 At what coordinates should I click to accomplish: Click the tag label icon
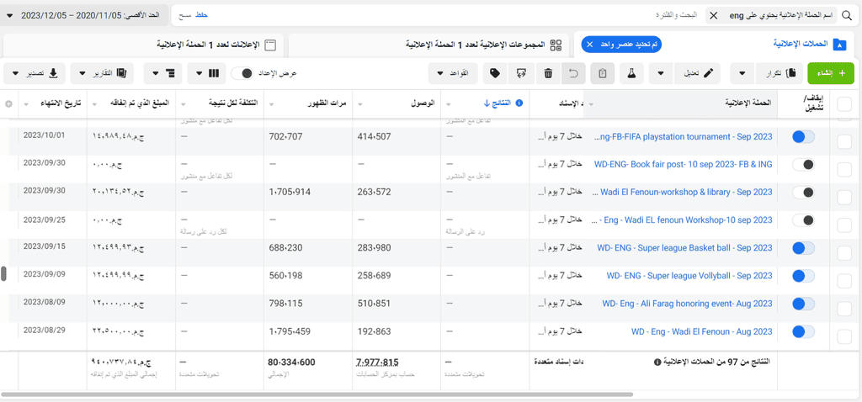click(x=494, y=73)
